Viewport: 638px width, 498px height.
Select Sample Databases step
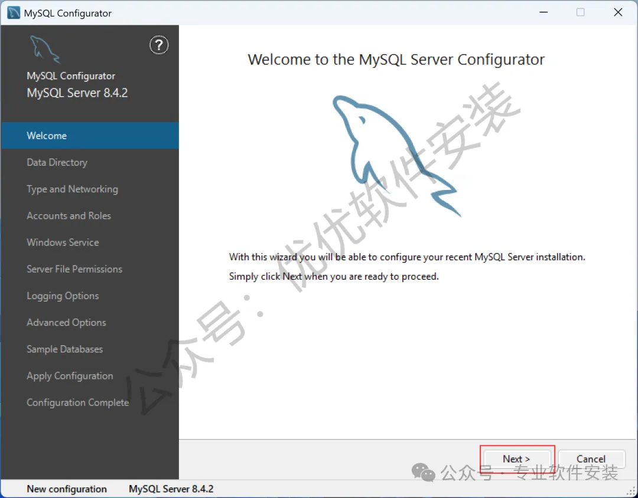tap(90, 349)
